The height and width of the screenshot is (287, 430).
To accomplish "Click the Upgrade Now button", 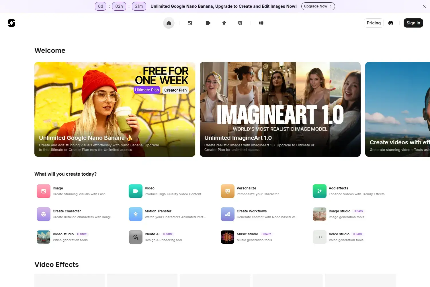I will (318, 6).
